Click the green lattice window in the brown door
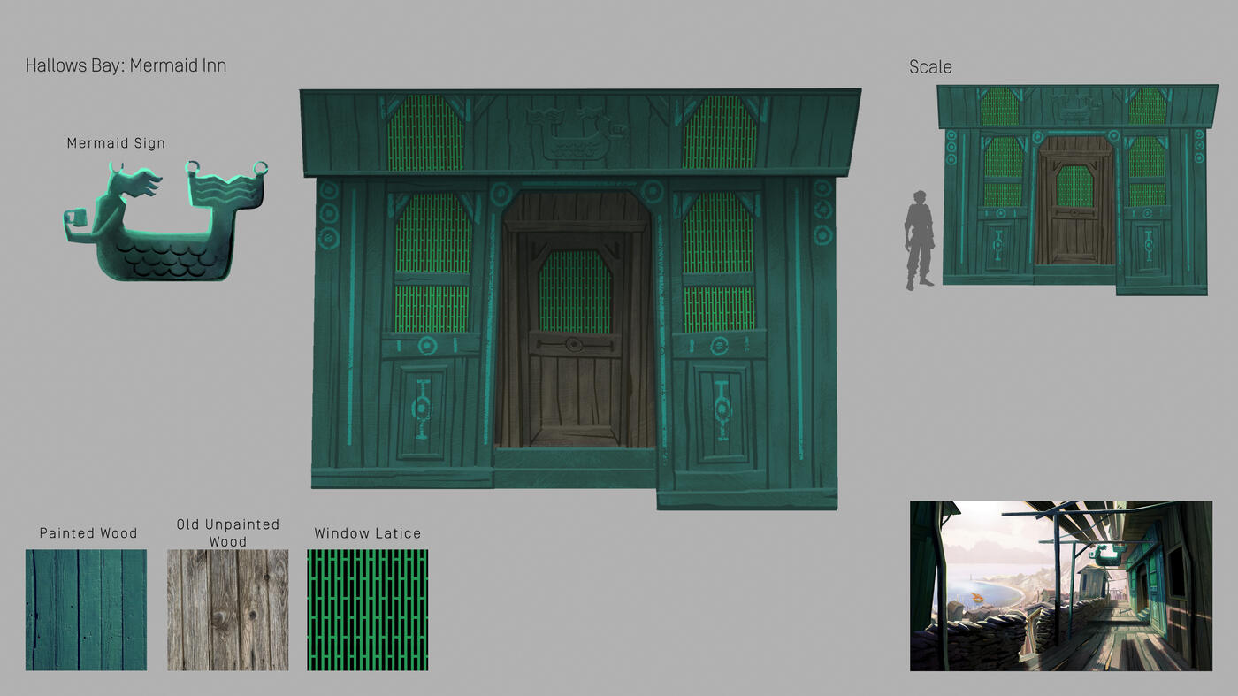This screenshot has width=1238, height=696. [x=575, y=291]
